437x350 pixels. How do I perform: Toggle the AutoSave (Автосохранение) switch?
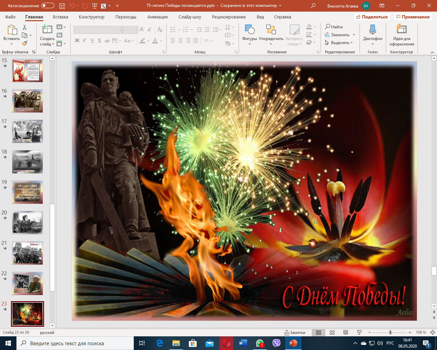coord(47,6)
